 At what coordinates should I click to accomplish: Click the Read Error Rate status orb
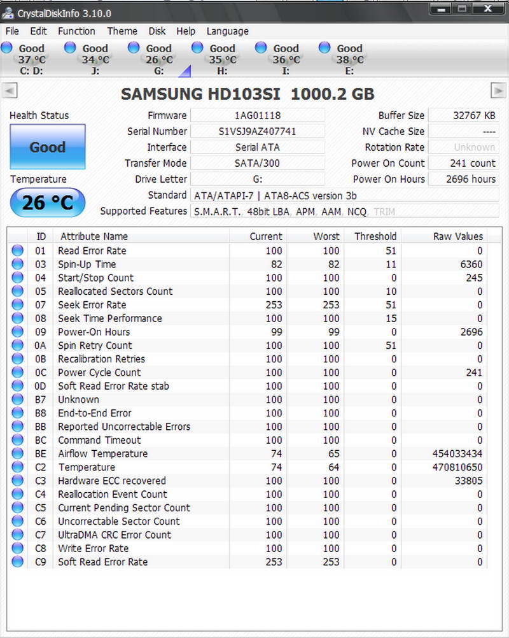pos(17,250)
